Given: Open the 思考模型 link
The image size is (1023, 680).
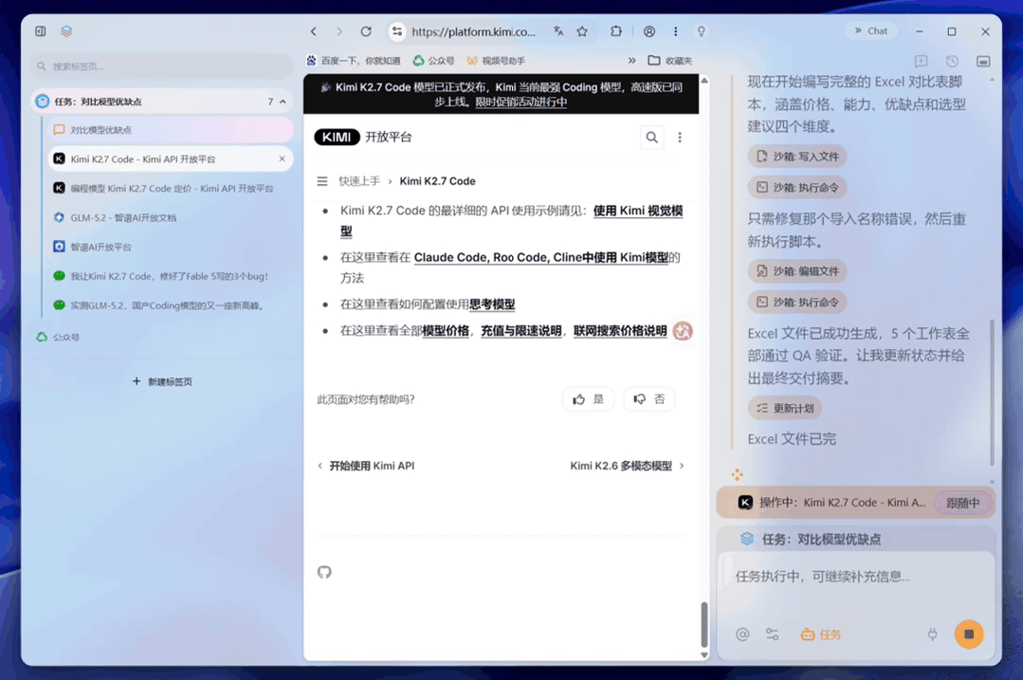Looking at the screenshot, I should 492,304.
